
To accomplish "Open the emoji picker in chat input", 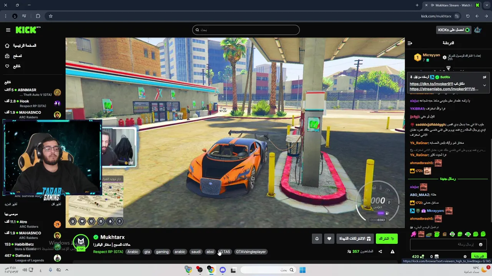I will point(480,245).
